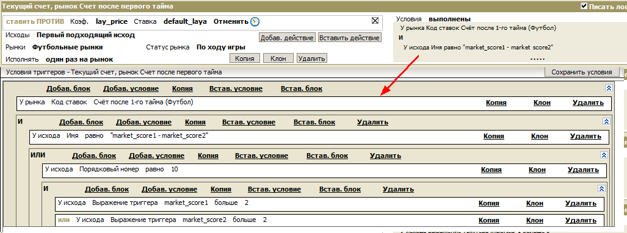Click Копия in ИЛИ block header
The width and height of the screenshot is (627, 233).
coord(208,156)
